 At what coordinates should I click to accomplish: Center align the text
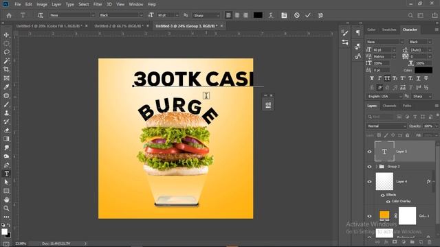[237, 15]
